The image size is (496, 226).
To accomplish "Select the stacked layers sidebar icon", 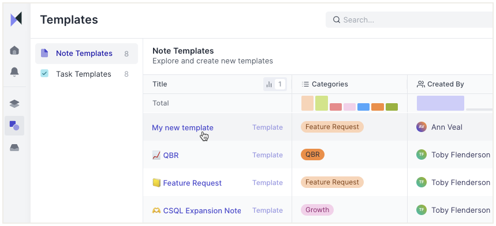I will [14, 104].
